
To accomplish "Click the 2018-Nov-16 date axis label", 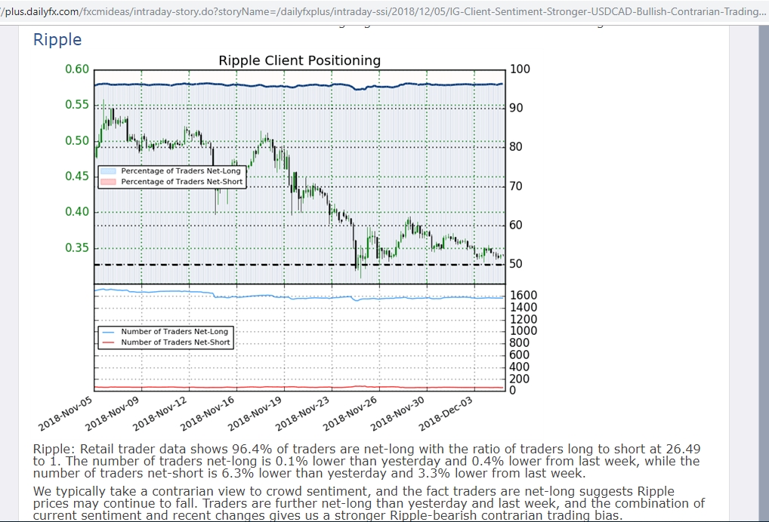I will (x=208, y=414).
